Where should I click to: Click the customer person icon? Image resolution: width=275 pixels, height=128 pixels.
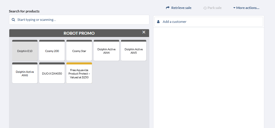[158, 22]
